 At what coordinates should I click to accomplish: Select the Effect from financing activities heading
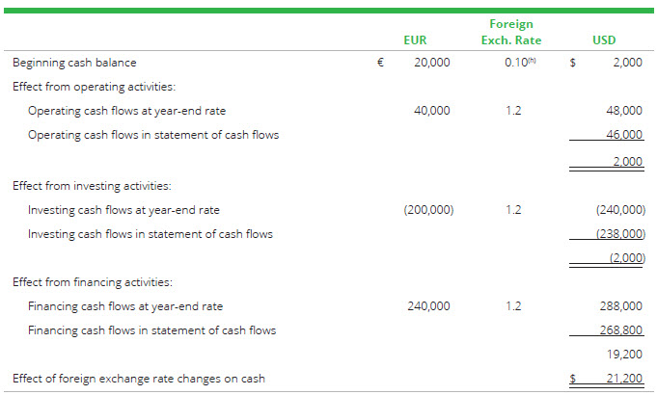coord(92,282)
